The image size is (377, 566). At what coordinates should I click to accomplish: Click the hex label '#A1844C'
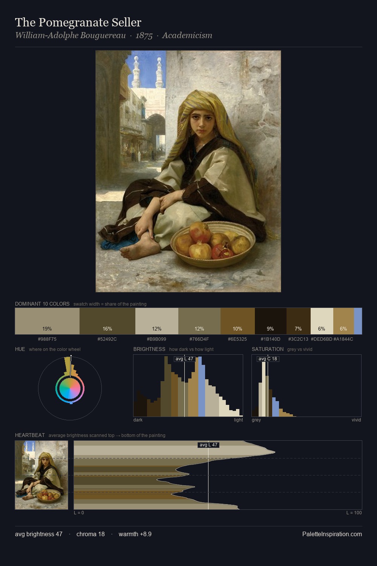click(343, 339)
